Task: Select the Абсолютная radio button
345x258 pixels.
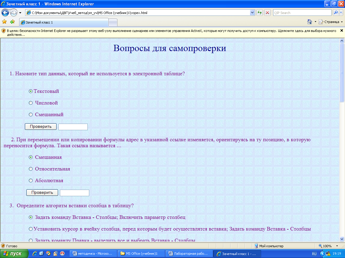Action: pyautogui.click(x=31, y=181)
